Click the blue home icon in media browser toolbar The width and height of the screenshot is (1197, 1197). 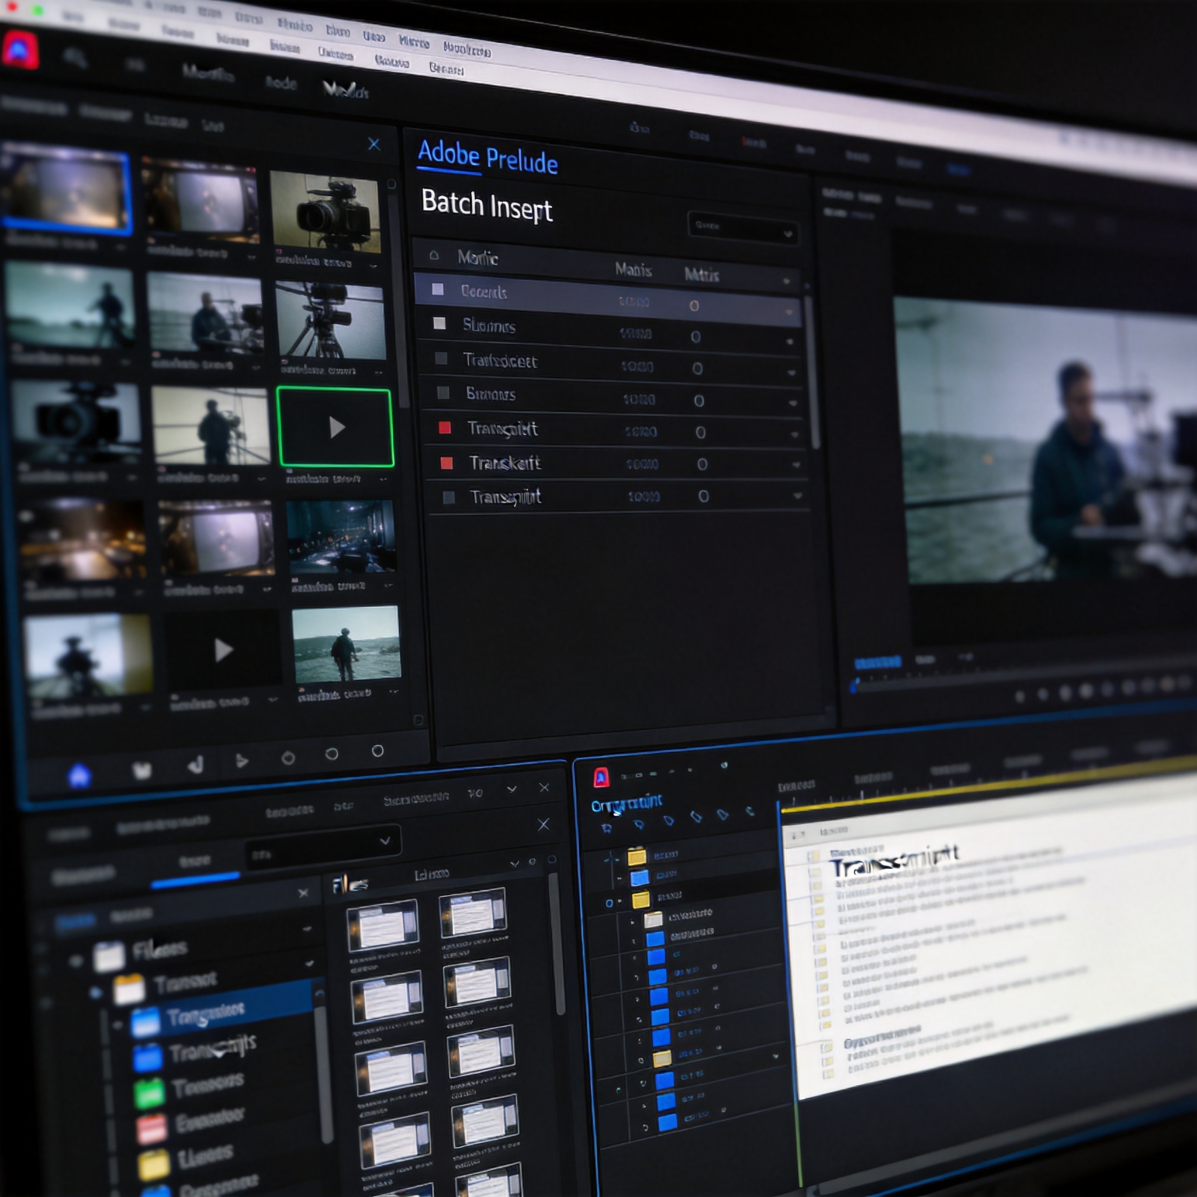tap(79, 775)
